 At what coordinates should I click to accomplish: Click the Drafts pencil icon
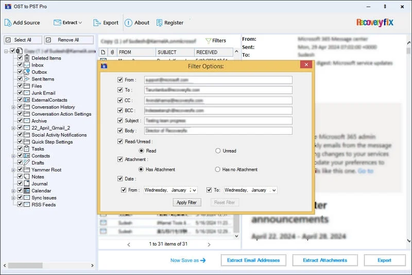[27, 163]
